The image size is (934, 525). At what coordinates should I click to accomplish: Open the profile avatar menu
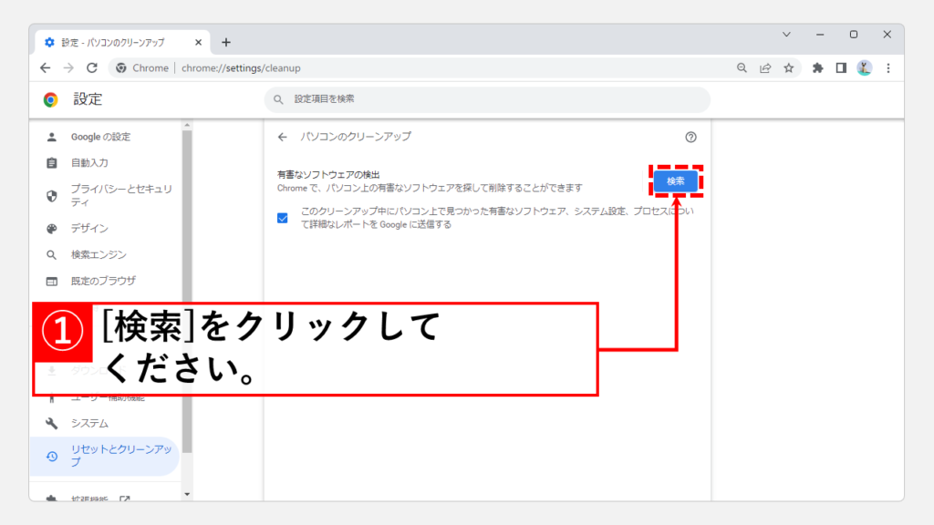864,67
